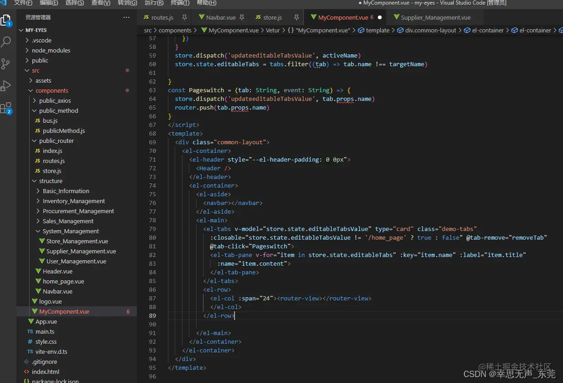This screenshot has height=383, width=563.
Task: Open the Explorer icon in activity bar
Action: point(6,20)
